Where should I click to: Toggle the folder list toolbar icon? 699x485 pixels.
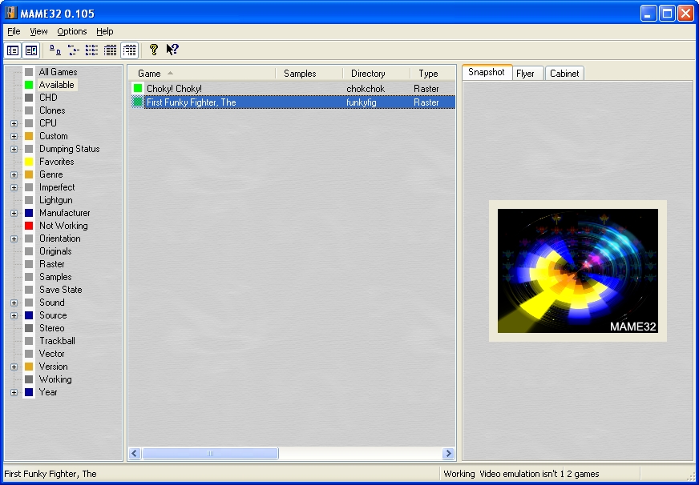[x=13, y=50]
